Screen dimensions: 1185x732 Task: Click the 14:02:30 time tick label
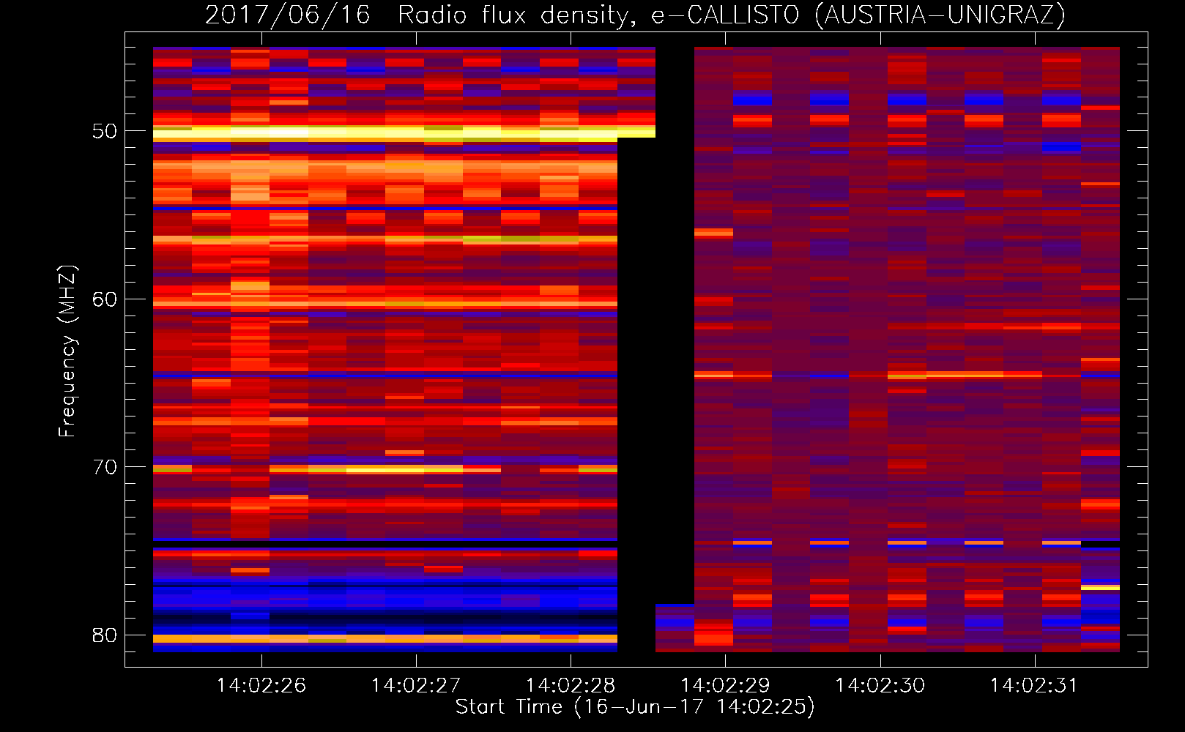tap(880, 686)
